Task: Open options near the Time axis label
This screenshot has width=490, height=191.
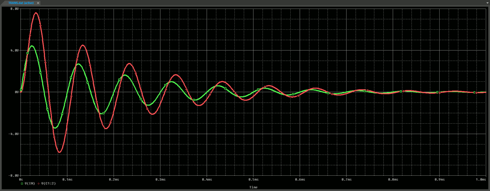Action: [x=253, y=187]
